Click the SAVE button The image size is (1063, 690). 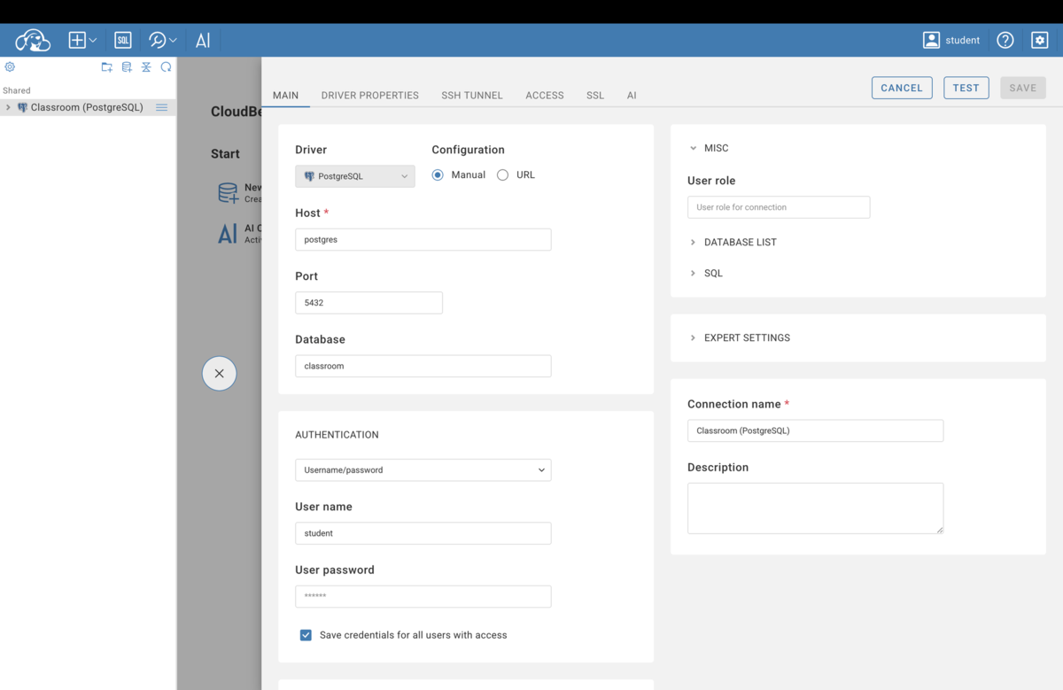pos(1022,88)
